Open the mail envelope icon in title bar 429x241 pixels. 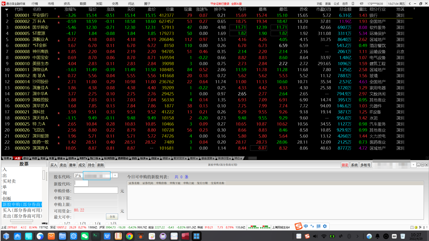(x=361, y=4)
